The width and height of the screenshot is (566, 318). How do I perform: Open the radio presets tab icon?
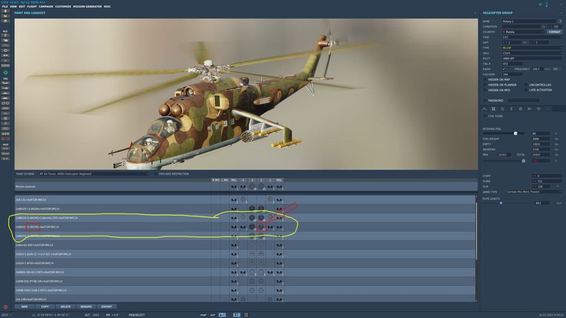pos(539,109)
